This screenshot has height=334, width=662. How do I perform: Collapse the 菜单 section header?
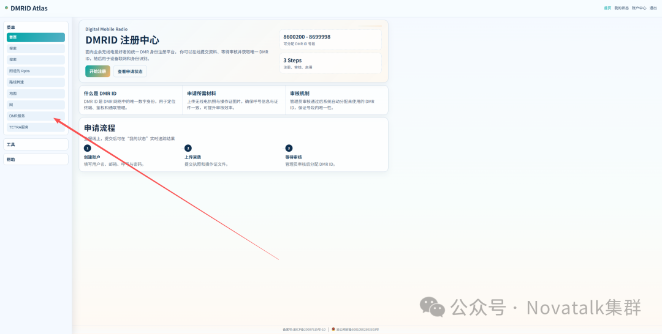click(x=11, y=28)
